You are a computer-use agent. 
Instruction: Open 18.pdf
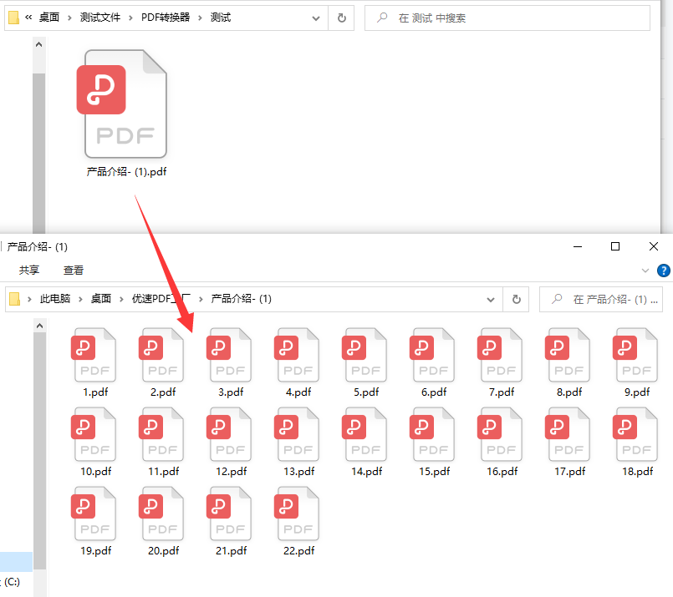[635, 434]
